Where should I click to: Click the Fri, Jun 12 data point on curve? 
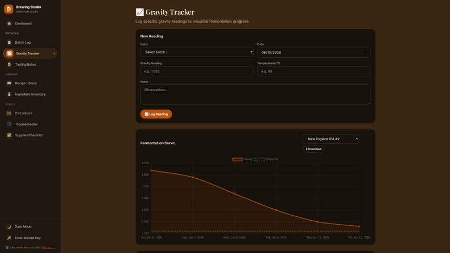[x=359, y=226]
